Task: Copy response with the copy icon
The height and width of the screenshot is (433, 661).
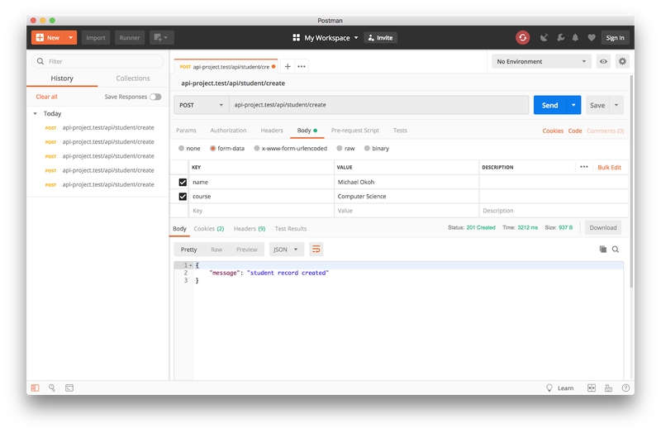Action: [603, 250]
